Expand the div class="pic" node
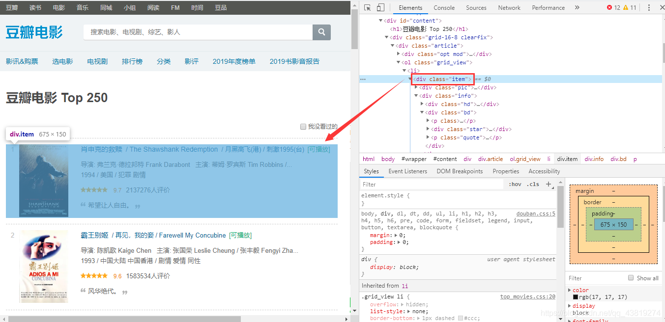 [x=416, y=87]
